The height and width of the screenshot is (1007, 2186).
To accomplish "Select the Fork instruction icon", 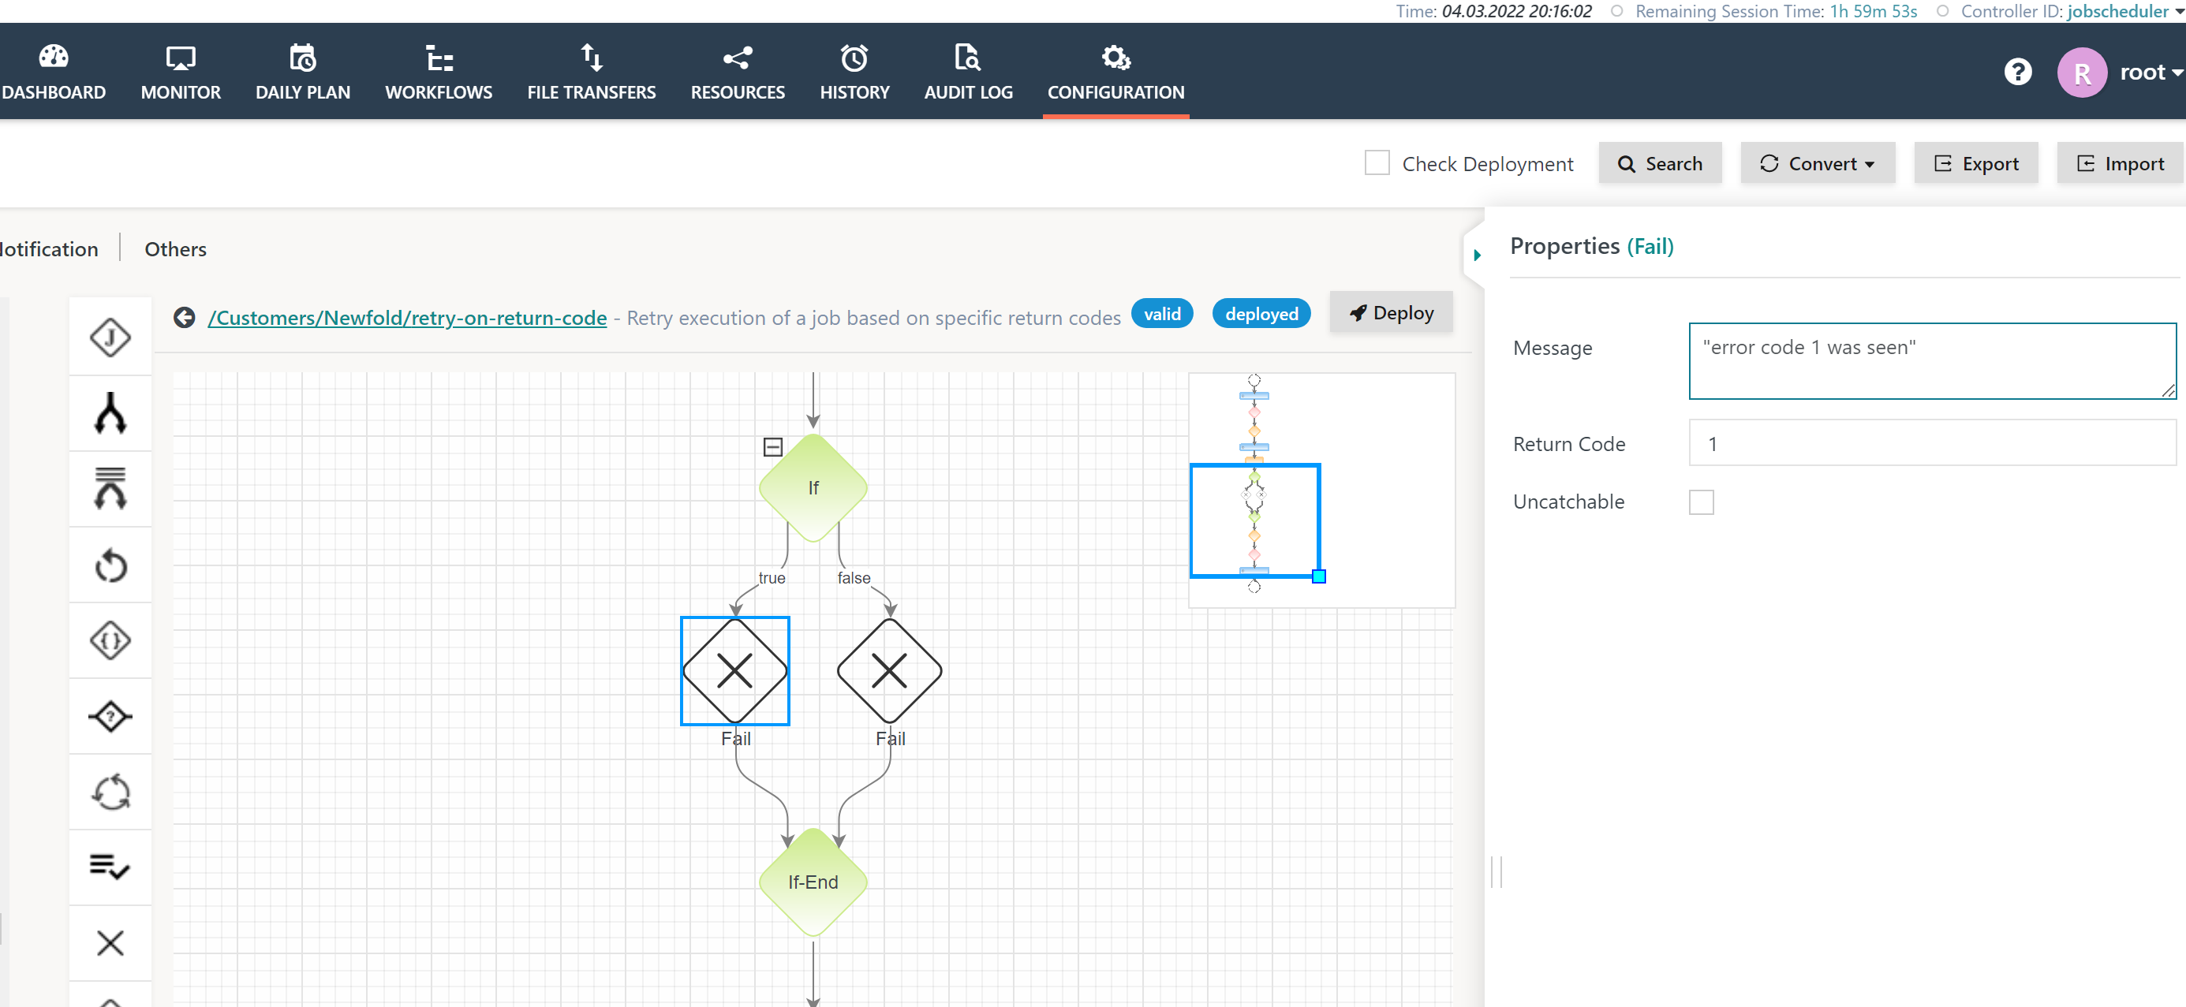I will (110, 413).
